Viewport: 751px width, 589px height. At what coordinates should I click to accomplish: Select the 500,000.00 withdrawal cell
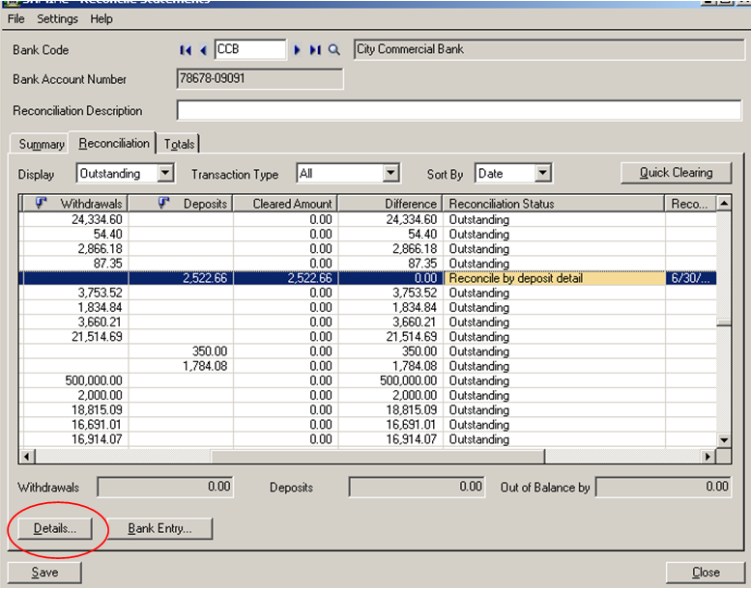point(75,380)
